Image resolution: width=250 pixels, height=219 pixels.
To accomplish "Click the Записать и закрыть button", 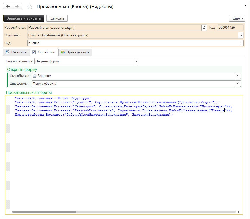I will click(x=24, y=18).
